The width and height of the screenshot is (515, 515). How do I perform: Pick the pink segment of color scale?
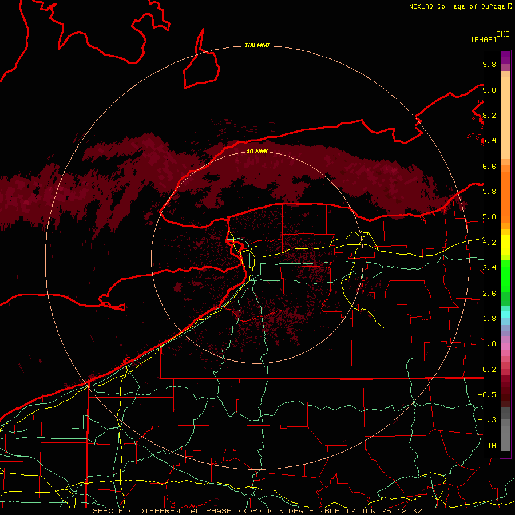click(x=505, y=347)
